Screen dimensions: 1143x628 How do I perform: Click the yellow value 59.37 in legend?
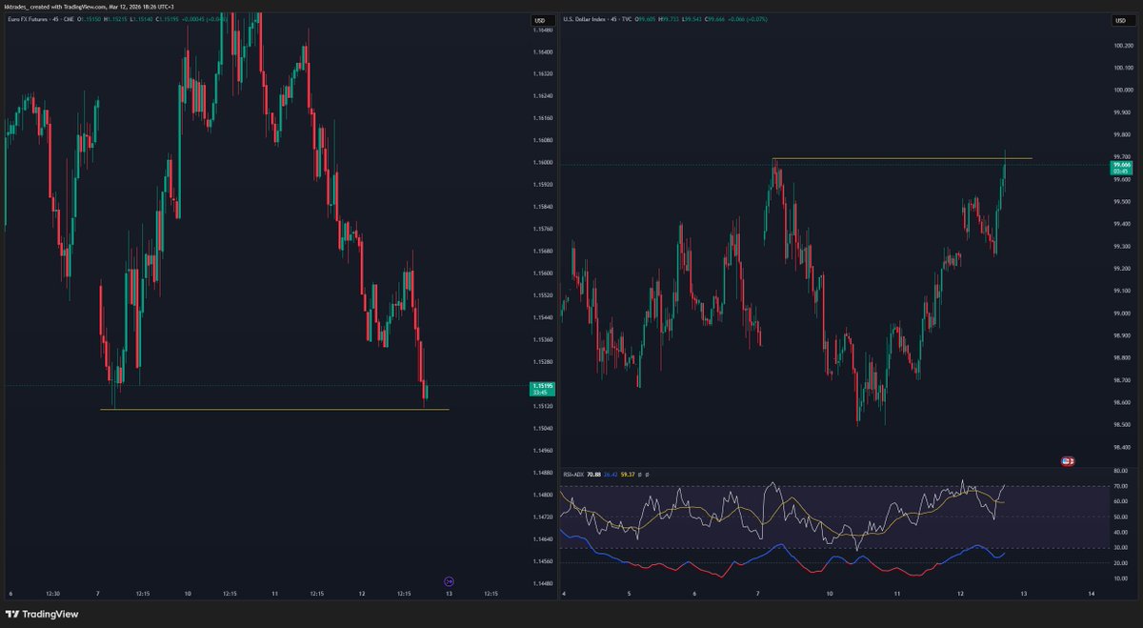point(630,474)
